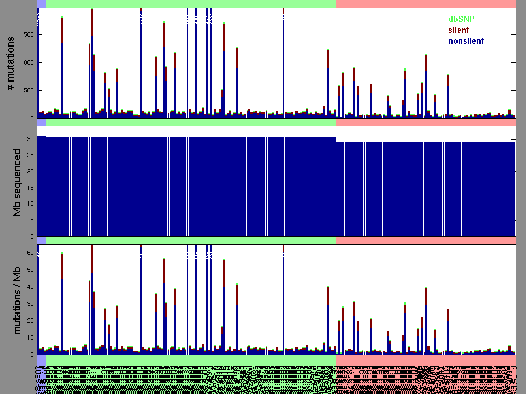The image size is (526, 394).
Task: Click the 1500 tick label on top chart
Action: pos(26,35)
